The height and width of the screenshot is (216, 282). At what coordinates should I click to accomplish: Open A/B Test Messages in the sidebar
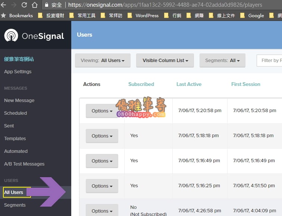(24, 164)
